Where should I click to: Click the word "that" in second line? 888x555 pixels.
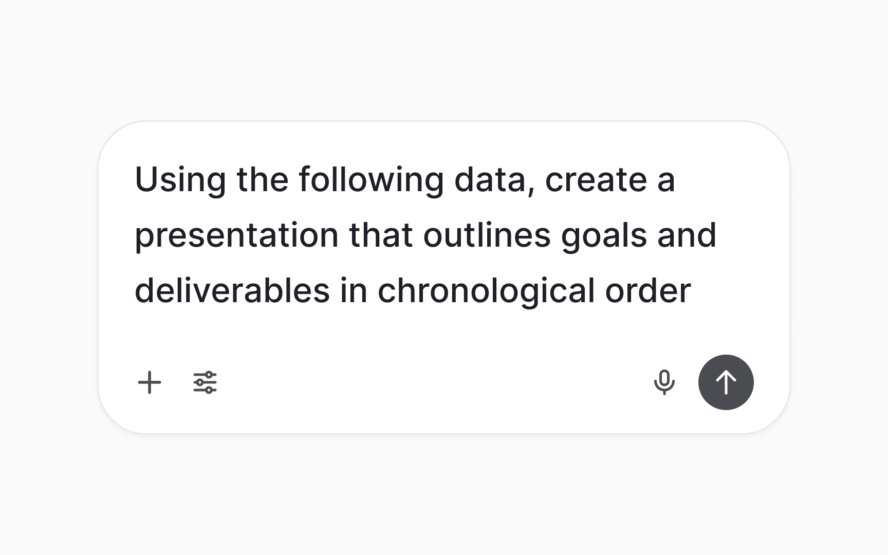tap(381, 235)
